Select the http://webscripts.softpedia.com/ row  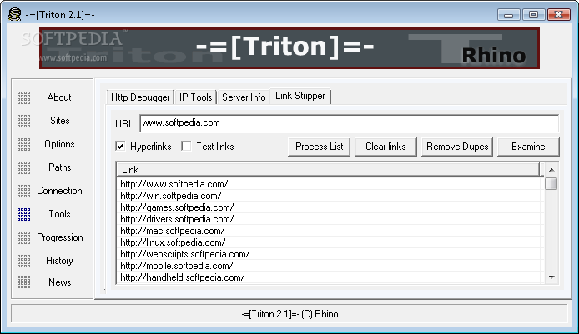pyautogui.click(x=330, y=254)
